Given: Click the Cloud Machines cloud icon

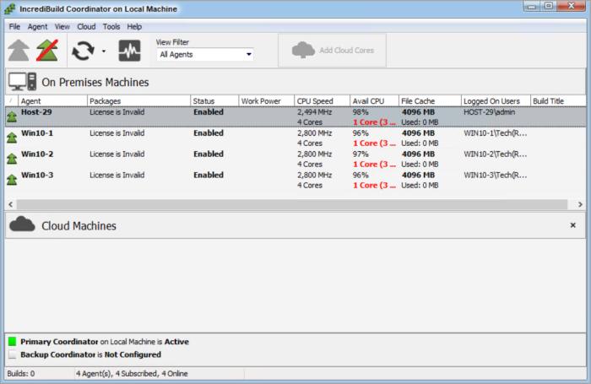Looking at the screenshot, I should coord(22,225).
